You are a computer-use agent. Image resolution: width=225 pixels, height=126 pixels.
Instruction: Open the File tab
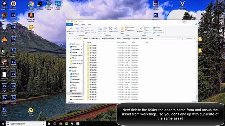[70, 24]
